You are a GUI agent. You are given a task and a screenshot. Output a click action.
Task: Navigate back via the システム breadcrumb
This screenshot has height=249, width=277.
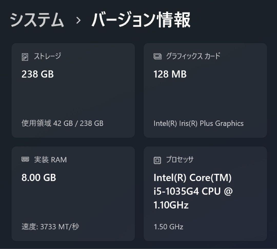(x=37, y=20)
